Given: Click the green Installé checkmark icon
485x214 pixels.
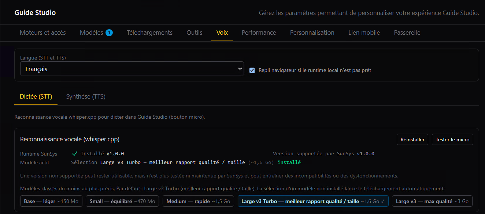Looking at the screenshot, I should 75,154.
